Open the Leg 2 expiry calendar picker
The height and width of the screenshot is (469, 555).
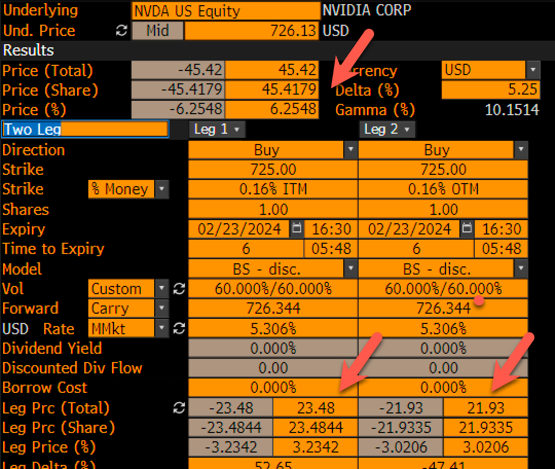(x=467, y=229)
